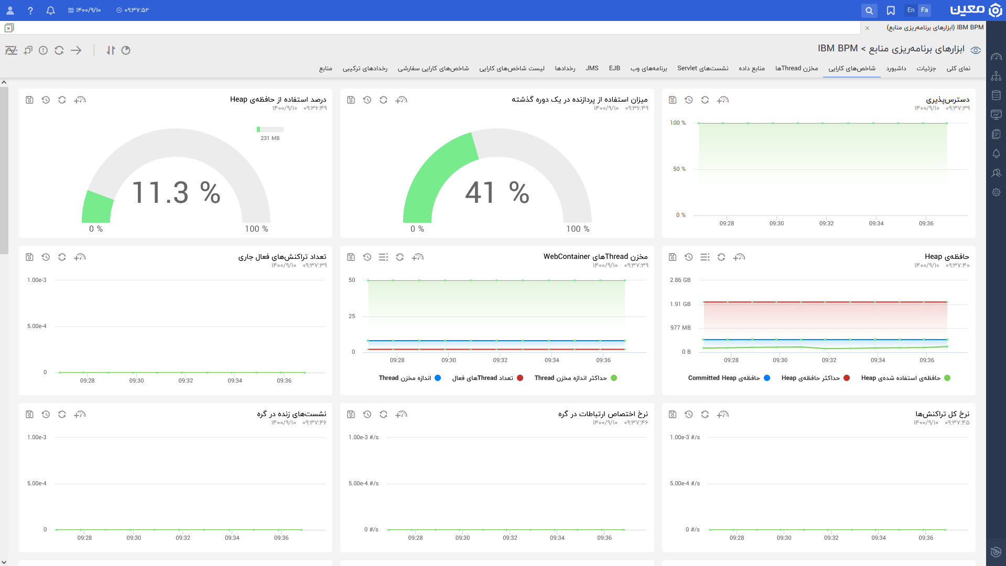Open the داشبورد tab
Viewport: 1006px width, 566px height.
click(x=896, y=68)
